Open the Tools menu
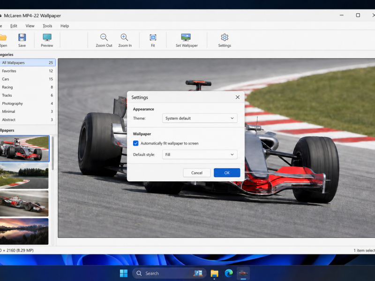Image resolution: width=375 pixels, height=281 pixels. pos(47,26)
